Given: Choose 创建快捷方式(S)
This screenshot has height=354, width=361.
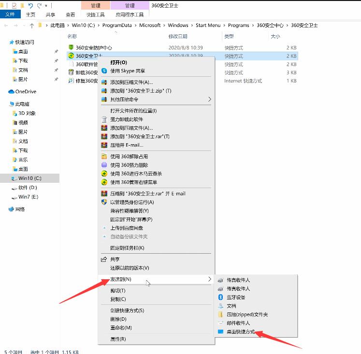Looking at the screenshot, I should pos(127,311).
